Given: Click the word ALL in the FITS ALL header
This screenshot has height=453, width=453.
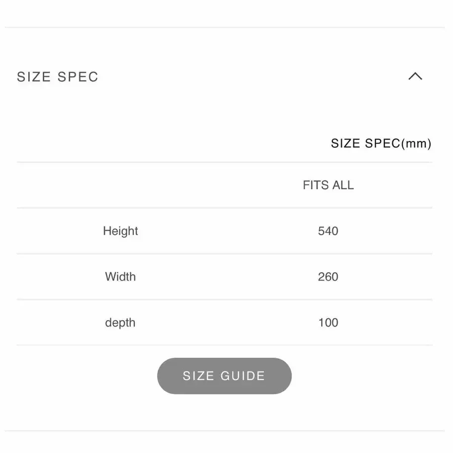Looking at the screenshot, I should point(343,185).
